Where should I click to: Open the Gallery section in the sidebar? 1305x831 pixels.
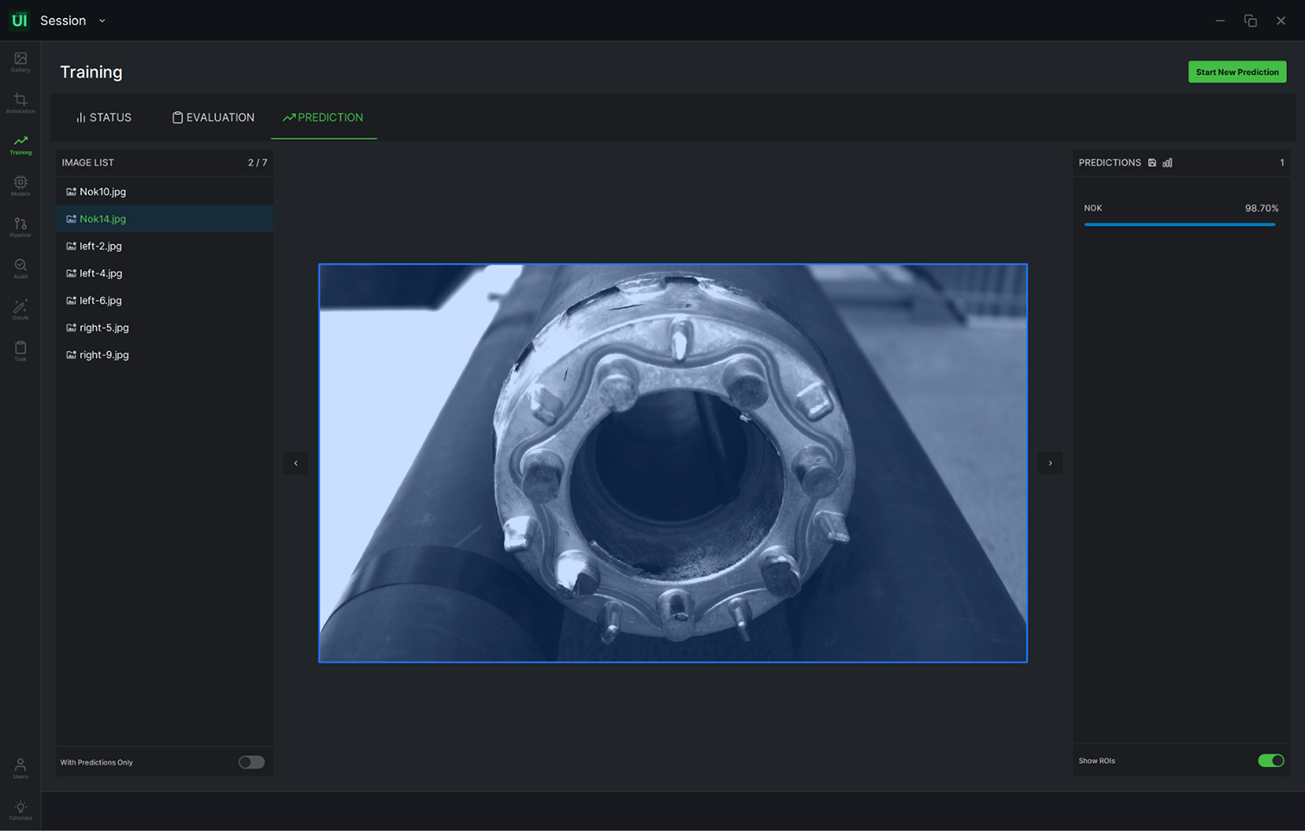click(x=20, y=62)
